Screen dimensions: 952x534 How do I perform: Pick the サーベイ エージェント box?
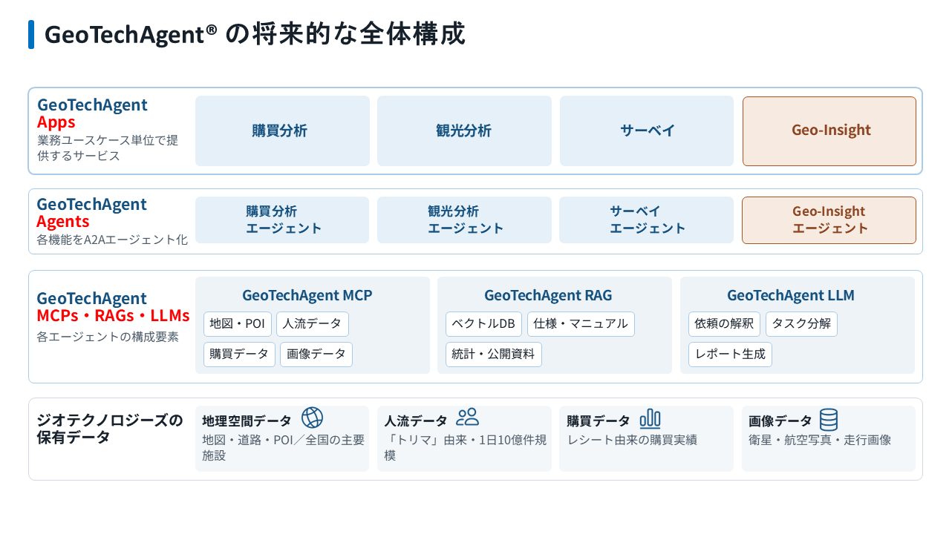click(x=646, y=220)
